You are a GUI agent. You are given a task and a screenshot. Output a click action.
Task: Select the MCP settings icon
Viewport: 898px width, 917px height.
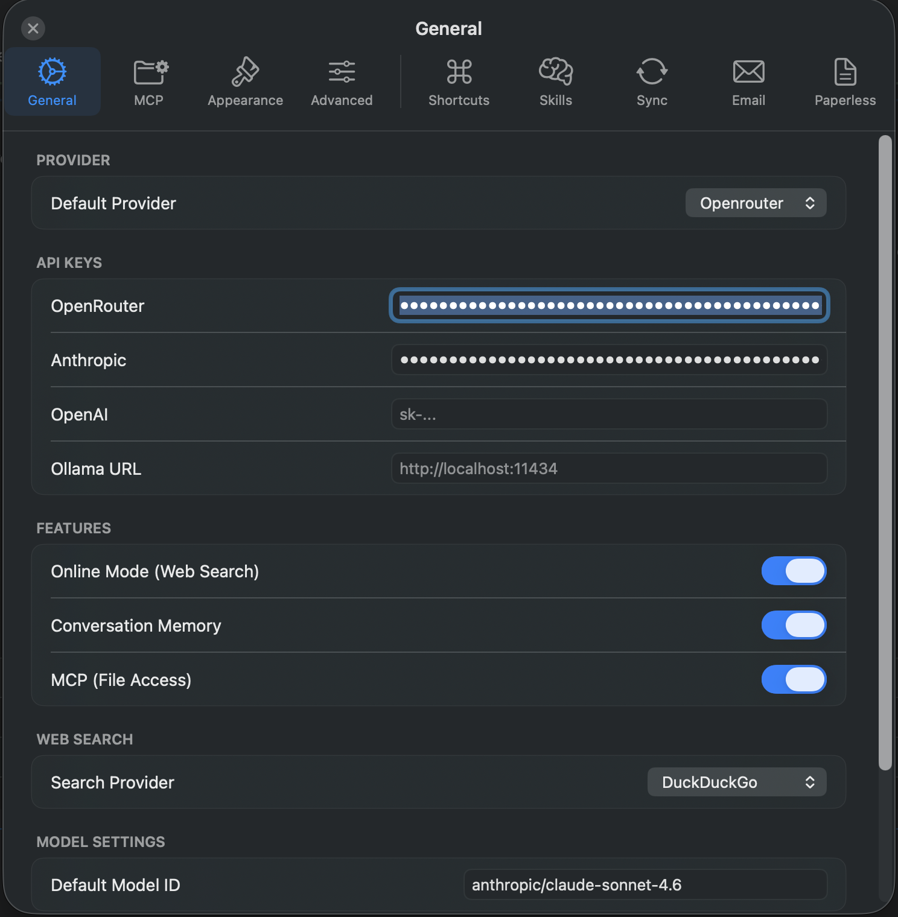pyautogui.click(x=148, y=81)
